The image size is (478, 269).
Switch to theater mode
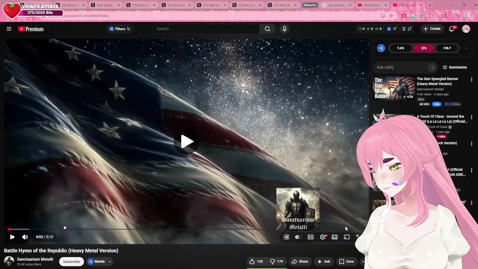[335, 237]
